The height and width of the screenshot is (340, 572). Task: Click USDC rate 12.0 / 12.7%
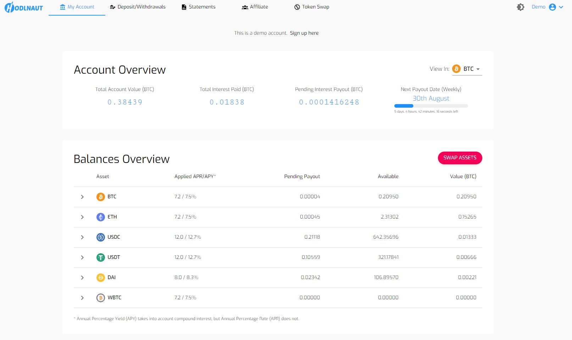click(188, 237)
